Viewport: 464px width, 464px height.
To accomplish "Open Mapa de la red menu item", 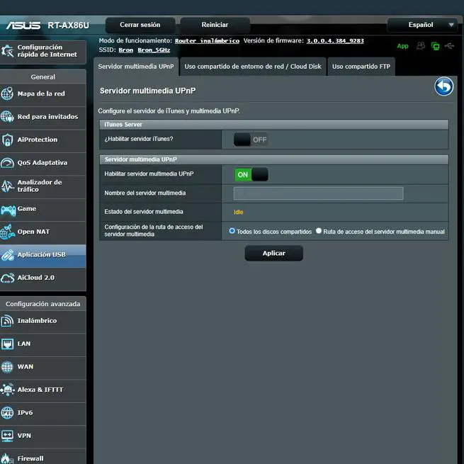I will 43,94.
